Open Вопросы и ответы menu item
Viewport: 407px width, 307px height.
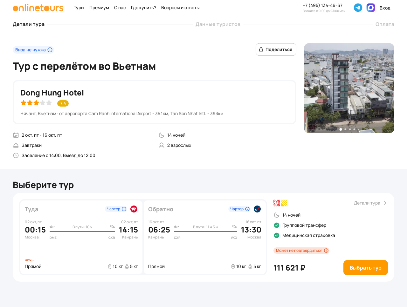point(180,8)
